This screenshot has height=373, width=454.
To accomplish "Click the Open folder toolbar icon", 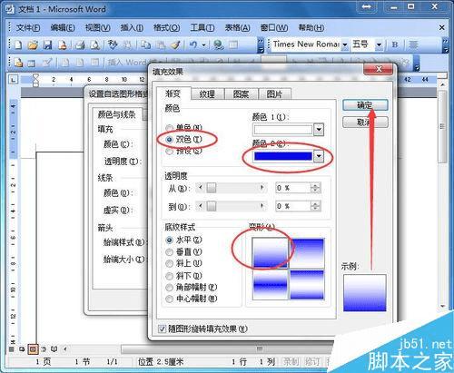I will click(33, 45).
